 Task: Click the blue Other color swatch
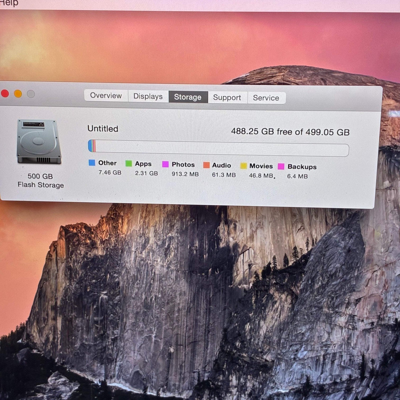(92, 163)
